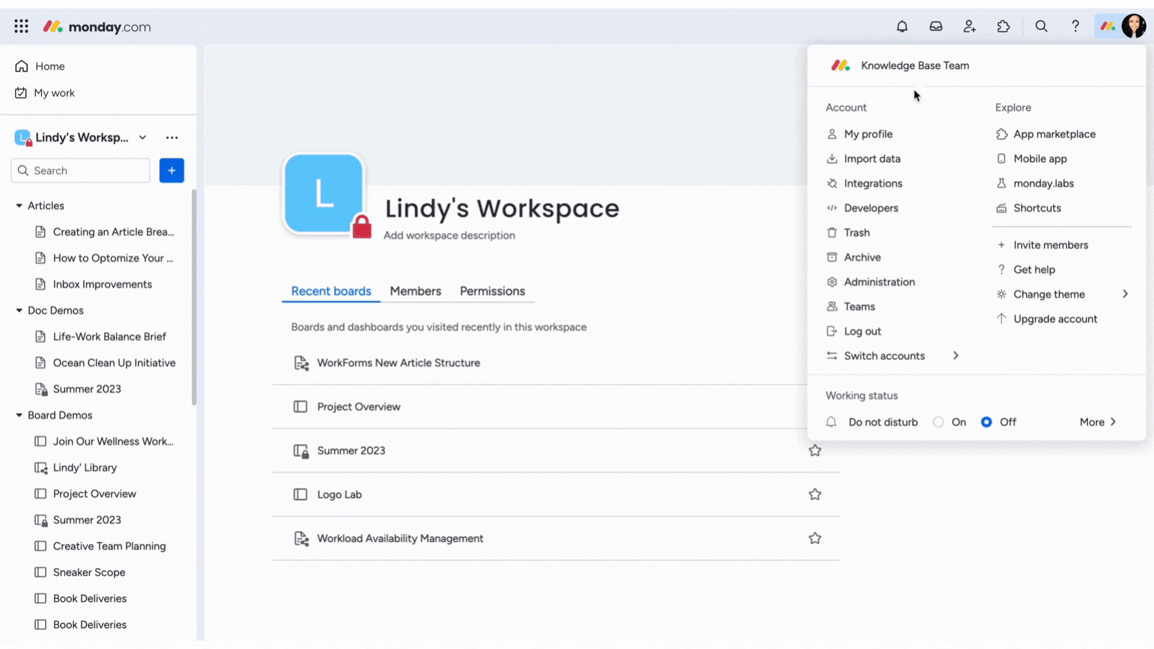Open the notifications bell icon
Viewport: 1154px width, 649px height.
point(902,26)
